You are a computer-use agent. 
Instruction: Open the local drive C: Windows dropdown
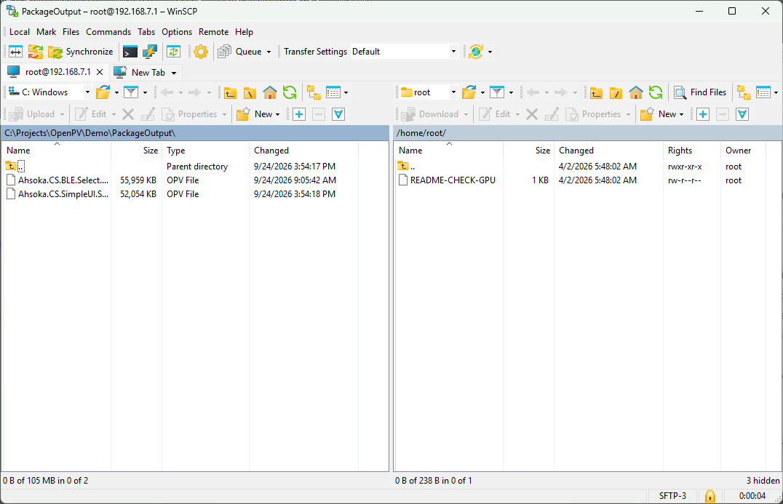[x=49, y=92]
